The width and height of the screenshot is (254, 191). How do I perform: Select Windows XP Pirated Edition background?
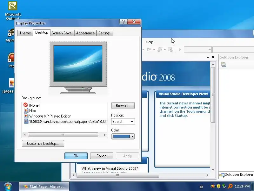point(50,116)
